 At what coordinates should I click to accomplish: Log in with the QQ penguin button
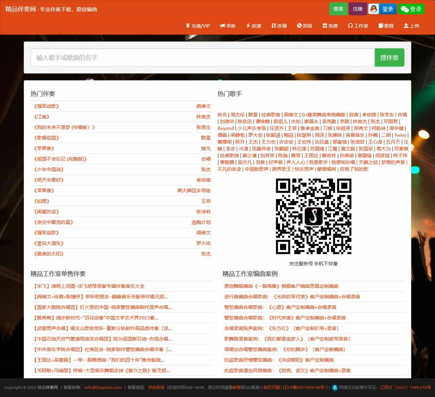[381, 9]
